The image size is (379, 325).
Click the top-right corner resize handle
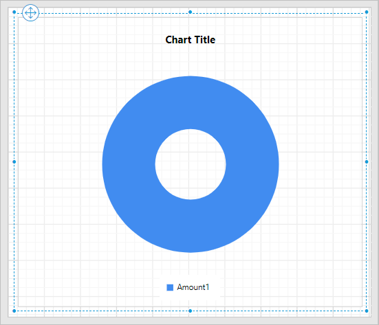coord(367,12)
